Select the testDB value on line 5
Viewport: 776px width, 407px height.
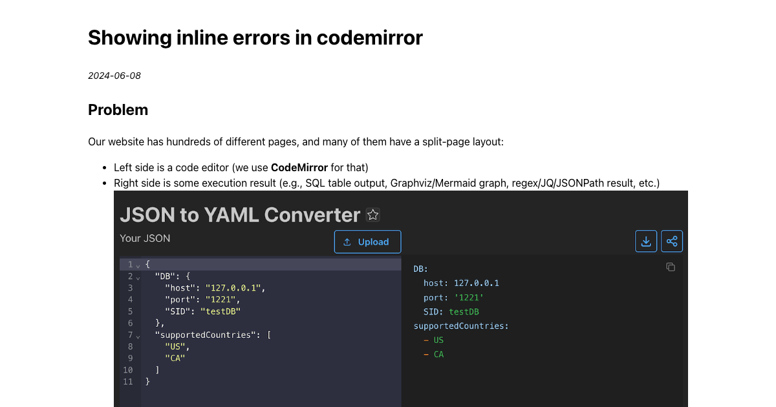tap(221, 311)
